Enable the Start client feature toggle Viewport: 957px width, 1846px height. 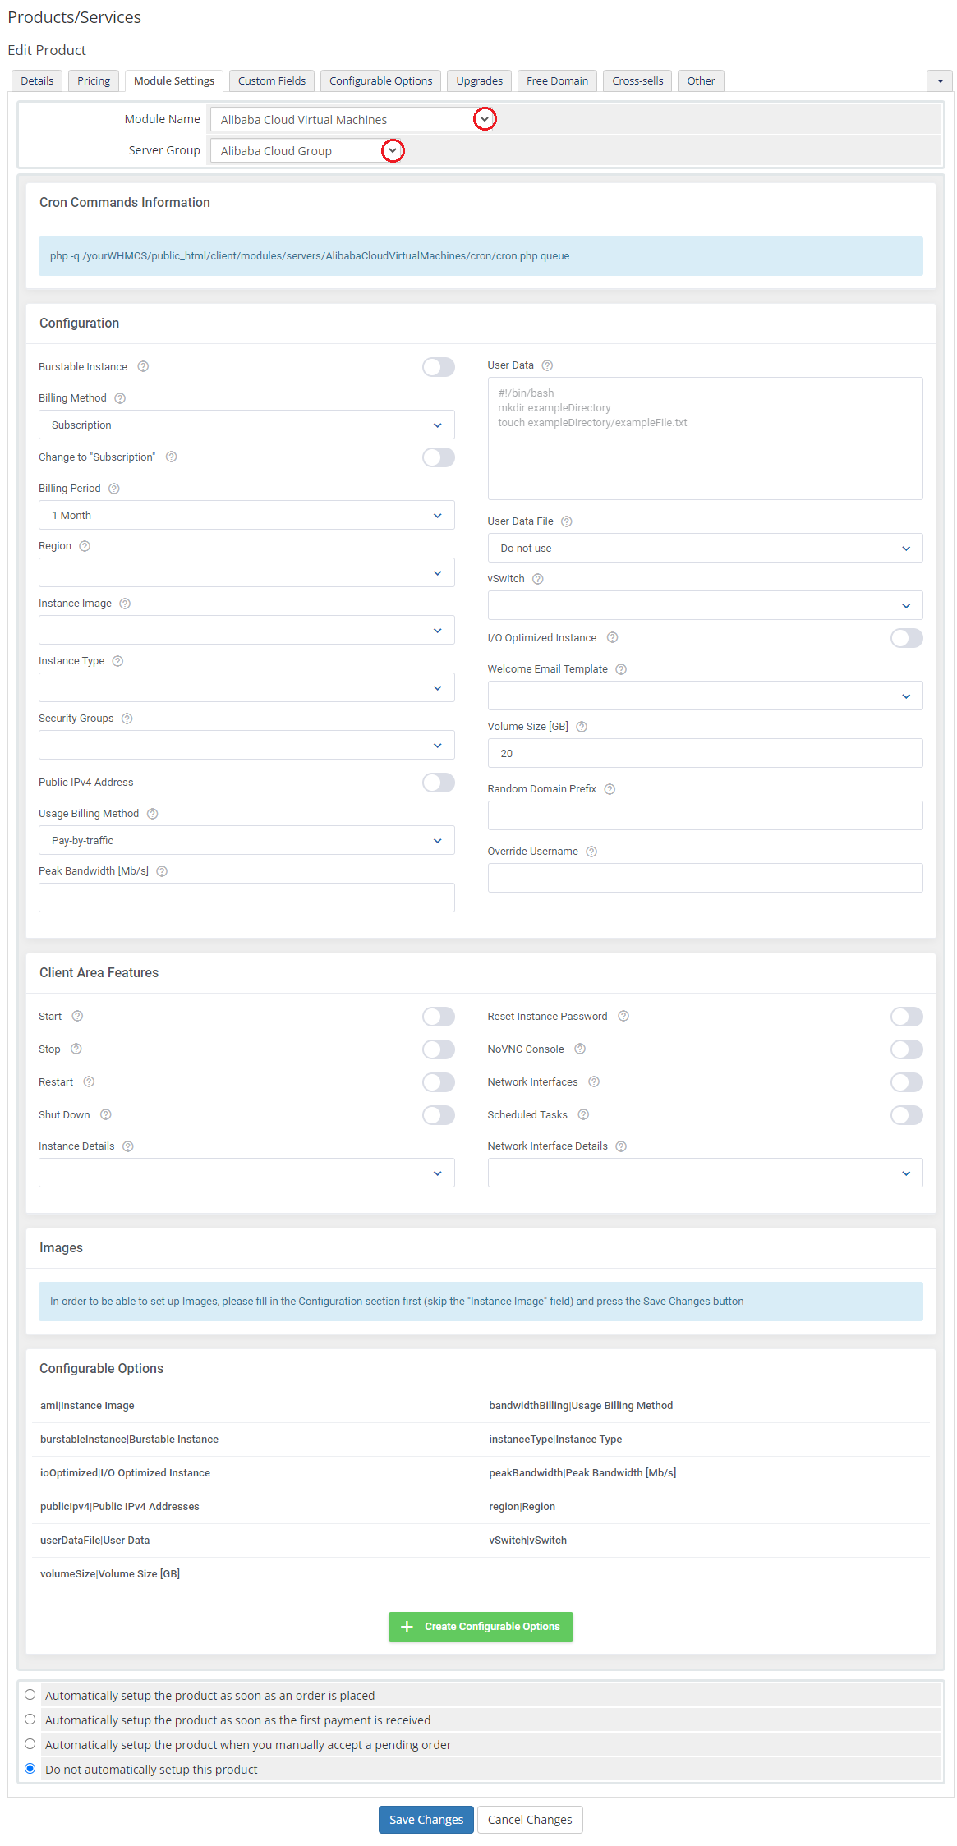[439, 1017]
